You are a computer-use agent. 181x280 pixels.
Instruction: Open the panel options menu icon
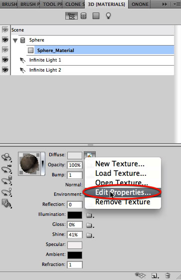[x=177, y=4]
